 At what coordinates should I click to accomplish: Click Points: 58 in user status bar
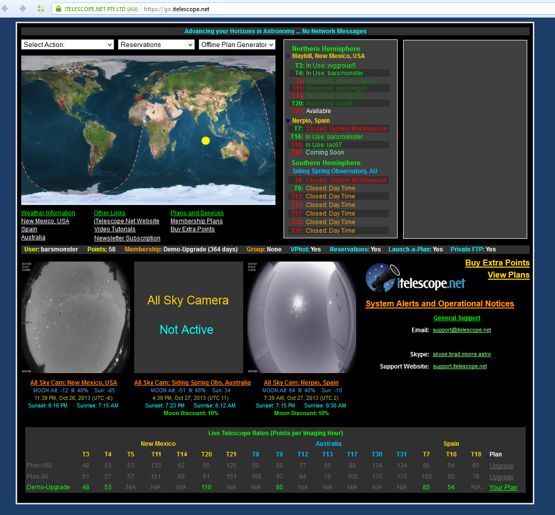click(101, 249)
